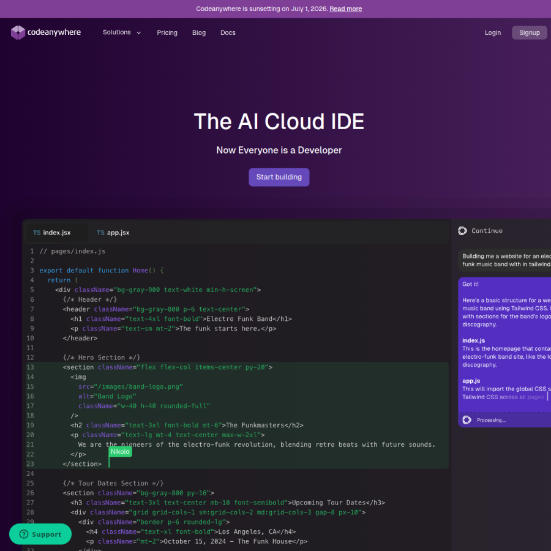Click the 'Processing...' status text

pos(491,420)
